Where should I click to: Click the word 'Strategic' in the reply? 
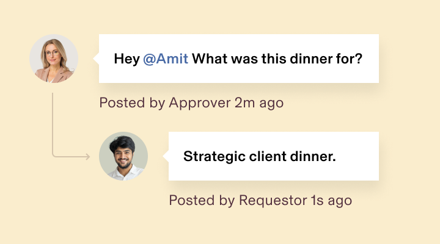coord(215,156)
